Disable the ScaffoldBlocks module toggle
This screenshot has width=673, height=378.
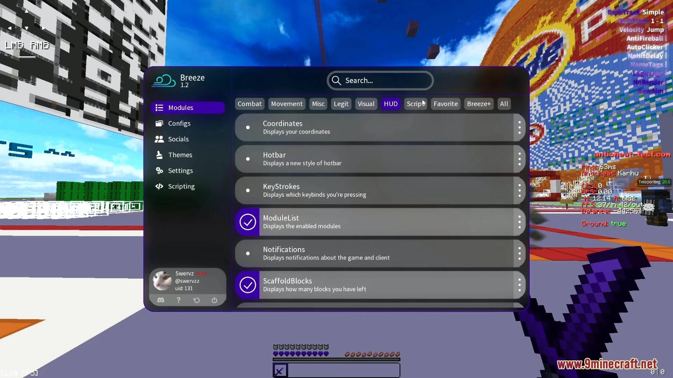pos(248,285)
